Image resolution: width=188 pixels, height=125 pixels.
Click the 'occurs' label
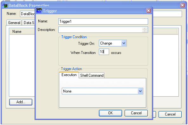(x=116, y=53)
